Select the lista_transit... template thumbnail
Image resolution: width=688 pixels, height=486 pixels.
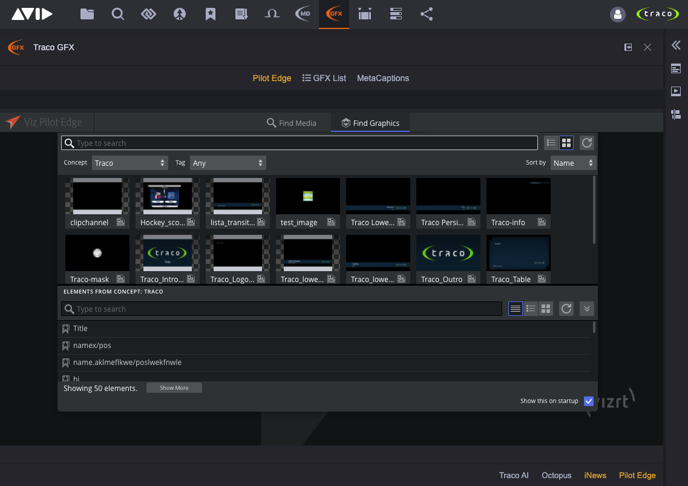(238, 203)
